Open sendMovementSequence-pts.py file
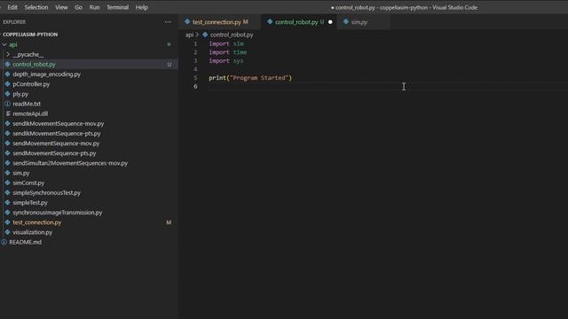Image resolution: width=568 pixels, height=319 pixels. pos(54,153)
